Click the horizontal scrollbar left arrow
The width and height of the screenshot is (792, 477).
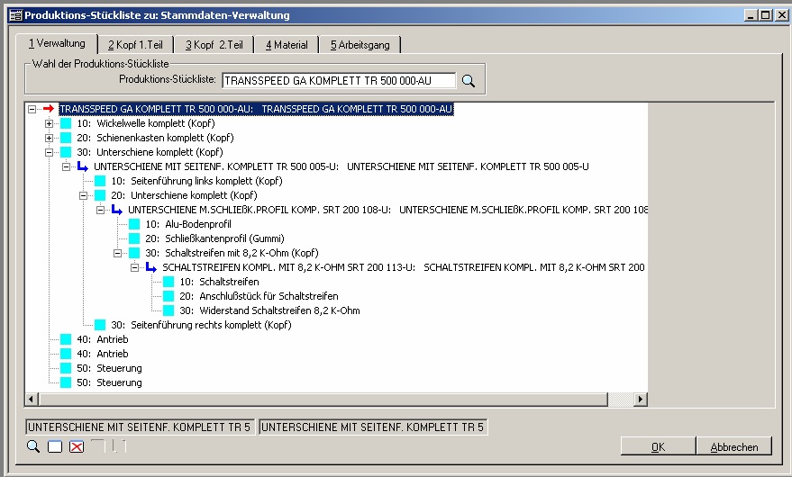32,400
